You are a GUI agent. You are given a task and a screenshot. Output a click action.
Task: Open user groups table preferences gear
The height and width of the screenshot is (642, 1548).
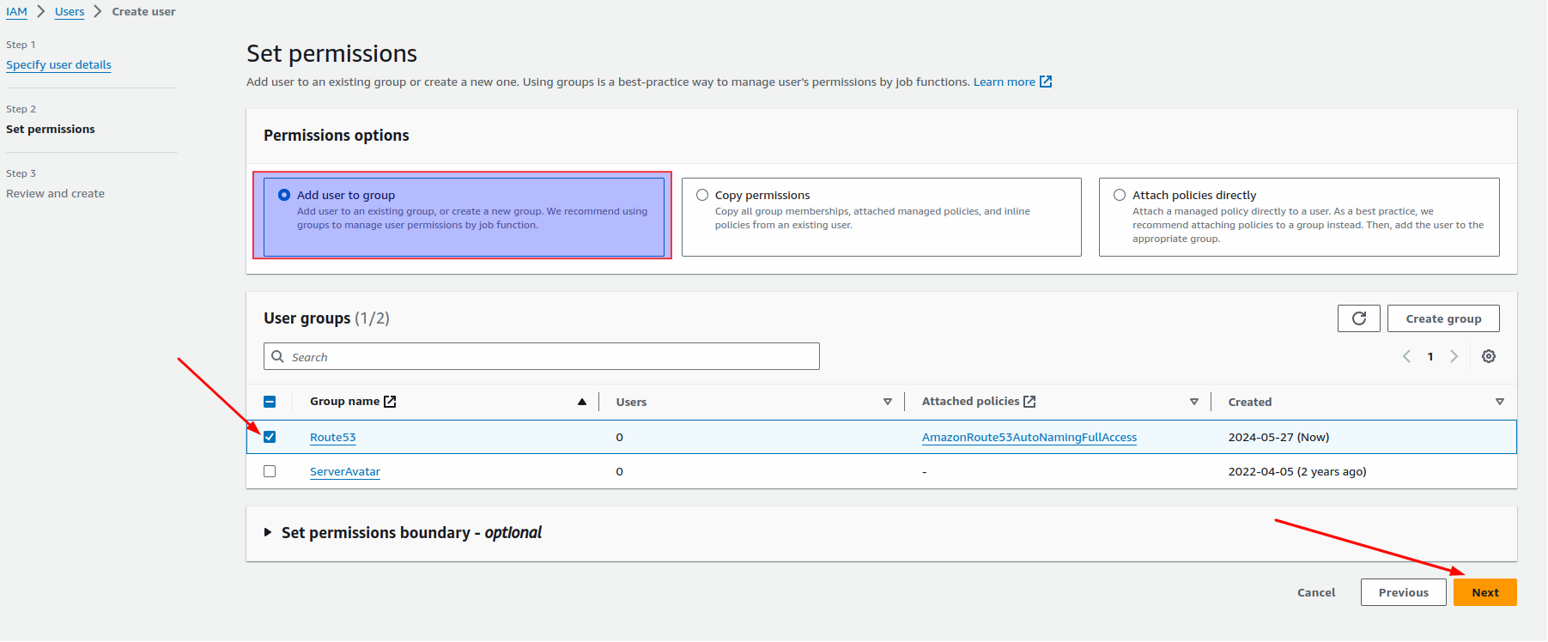[x=1488, y=356]
